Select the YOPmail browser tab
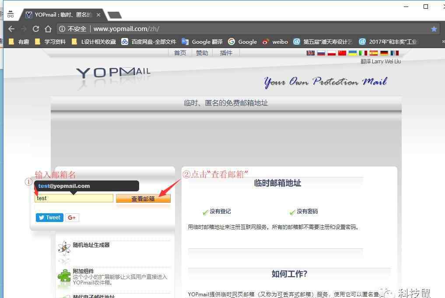The image size is (445, 298). pyautogui.click(x=63, y=15)
